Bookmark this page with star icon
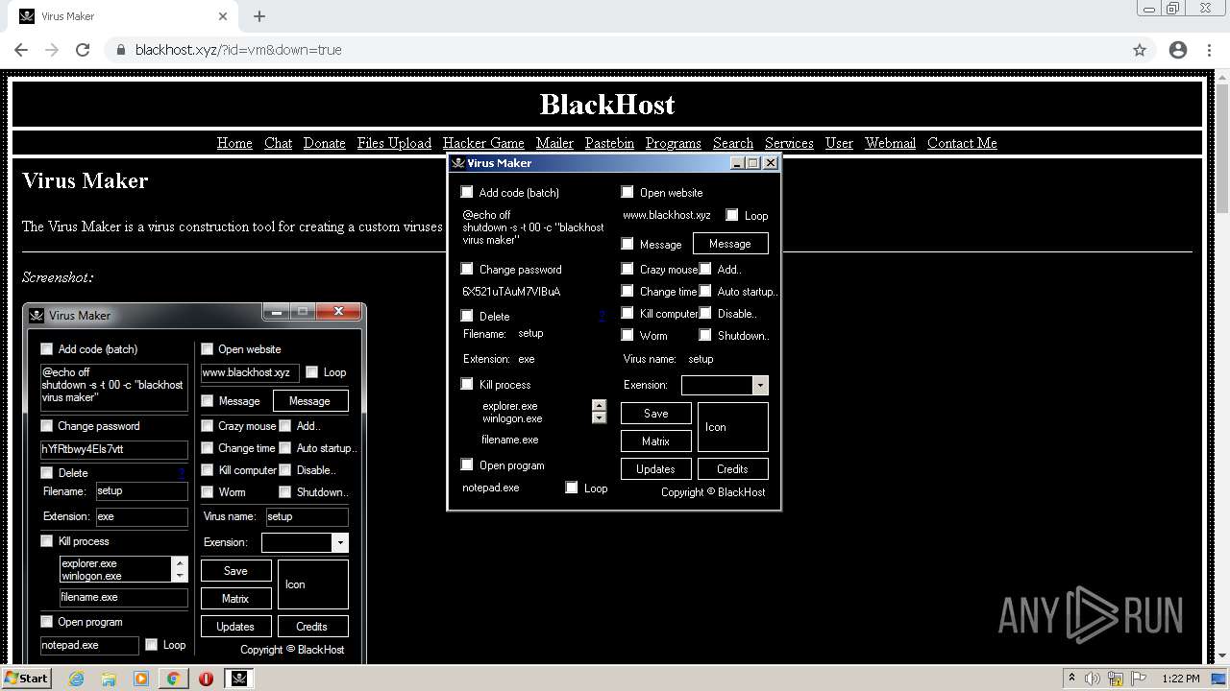Screen dimensions: 1230x691 point(1140,50)
